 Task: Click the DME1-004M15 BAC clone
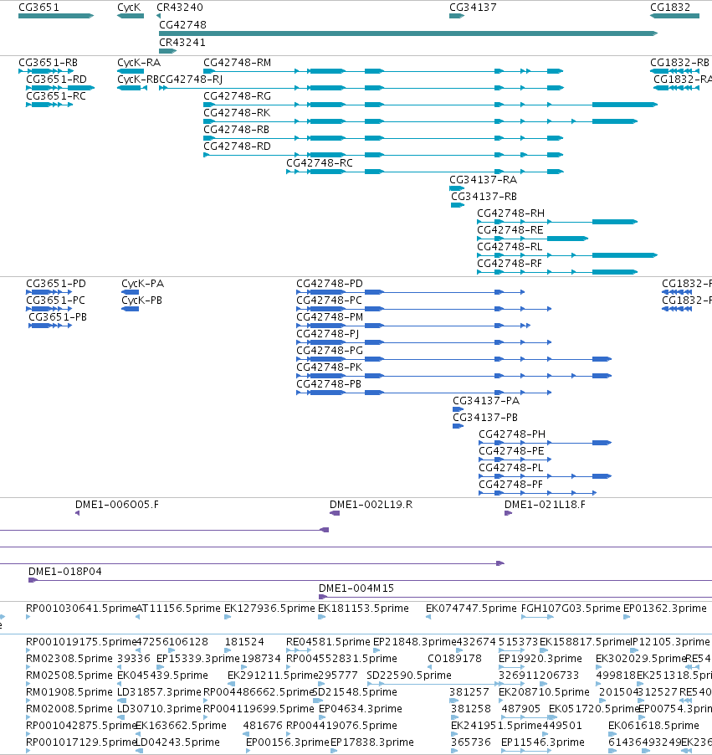pyautogui.click(x=356, y=588)
